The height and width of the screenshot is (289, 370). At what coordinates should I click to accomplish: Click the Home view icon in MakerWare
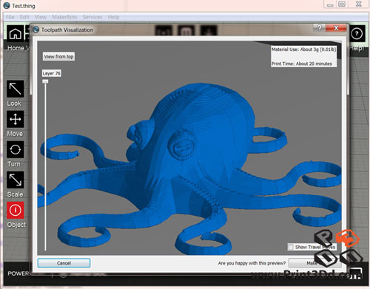point(16,33)
